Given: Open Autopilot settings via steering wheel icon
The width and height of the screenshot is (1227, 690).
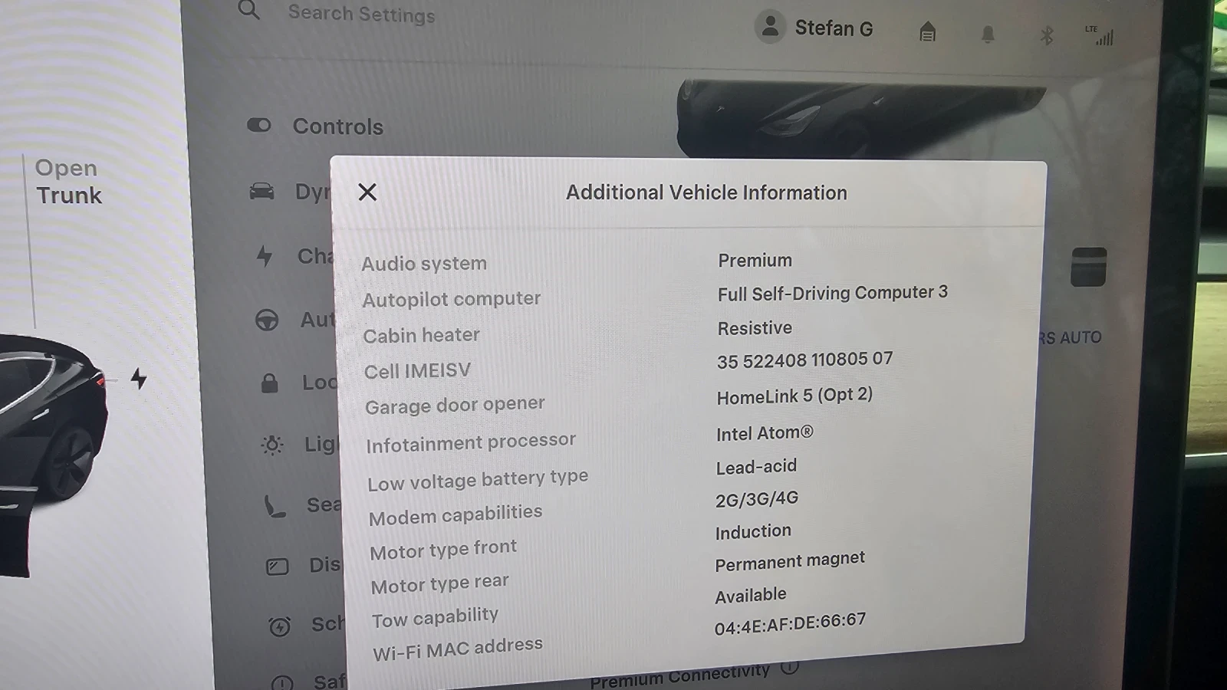Looking at the screenshot, I should tap(267, 320).
